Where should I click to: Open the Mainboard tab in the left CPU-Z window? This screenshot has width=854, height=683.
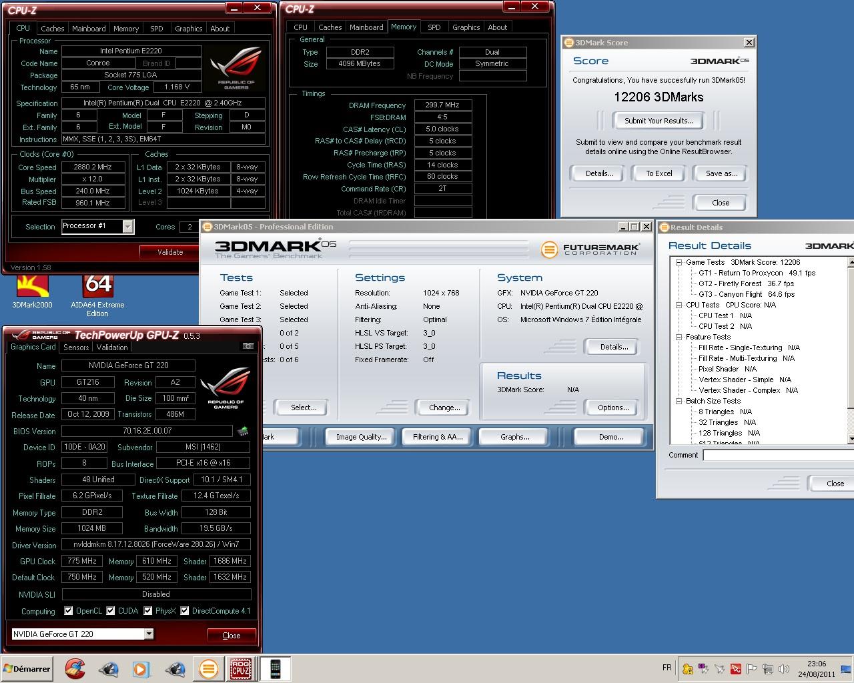pyautogui.click(x=89, y=29)
